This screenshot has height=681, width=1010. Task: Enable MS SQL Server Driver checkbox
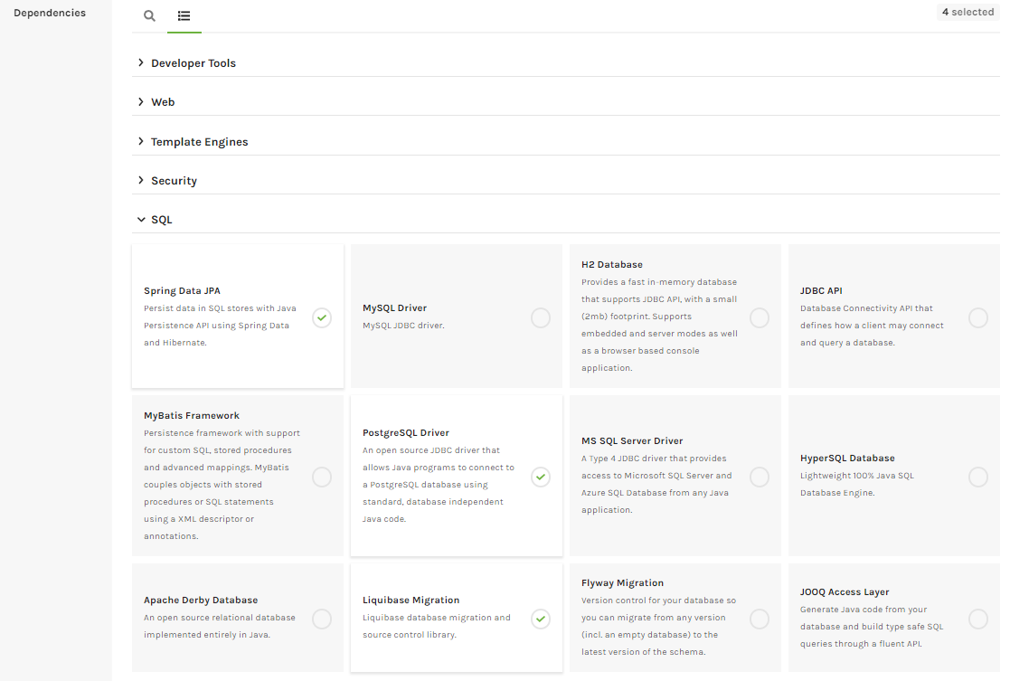(760, 477)
